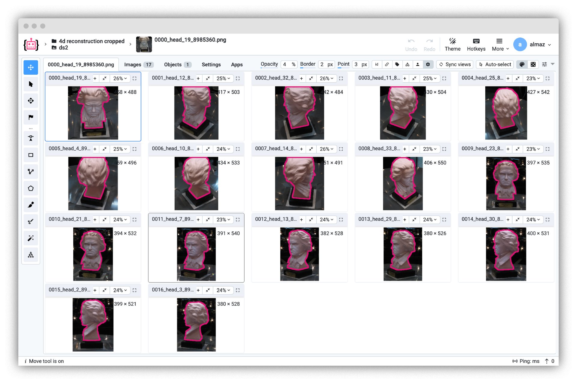The height and width of the screenshot is (384, 577).
Task: Open the almaz user account dropdown
Action: [540, 44]
